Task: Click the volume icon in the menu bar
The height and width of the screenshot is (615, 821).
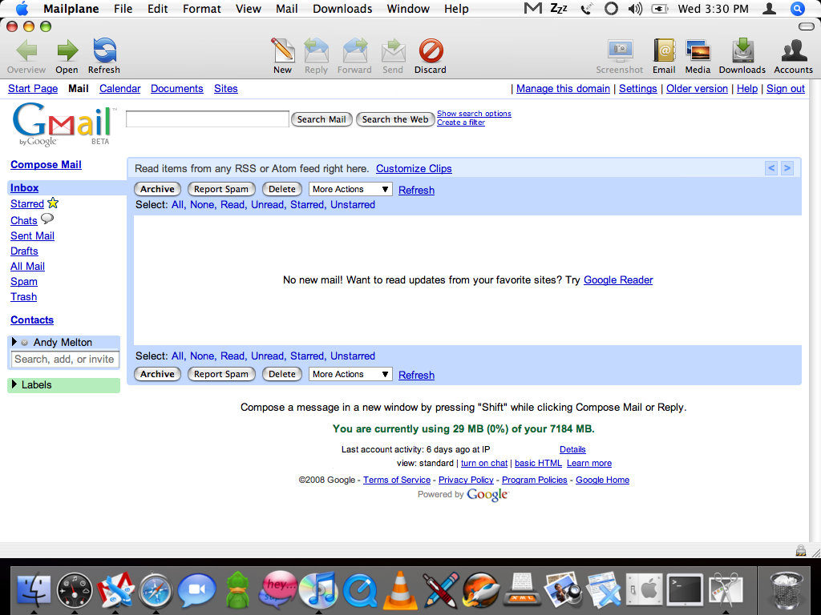Action: [635, 8]
